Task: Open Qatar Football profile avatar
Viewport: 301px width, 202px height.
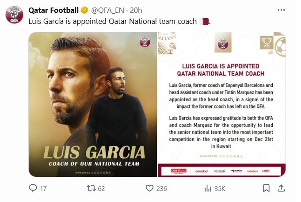Action: pyautogui.click(x=15, y=15)
